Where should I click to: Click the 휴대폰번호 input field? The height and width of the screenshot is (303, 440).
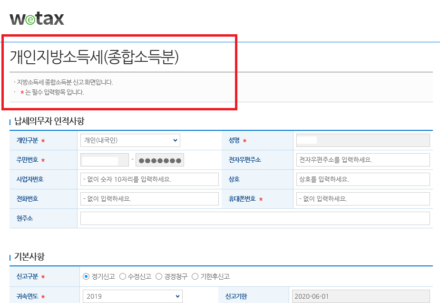coord(363,199)
